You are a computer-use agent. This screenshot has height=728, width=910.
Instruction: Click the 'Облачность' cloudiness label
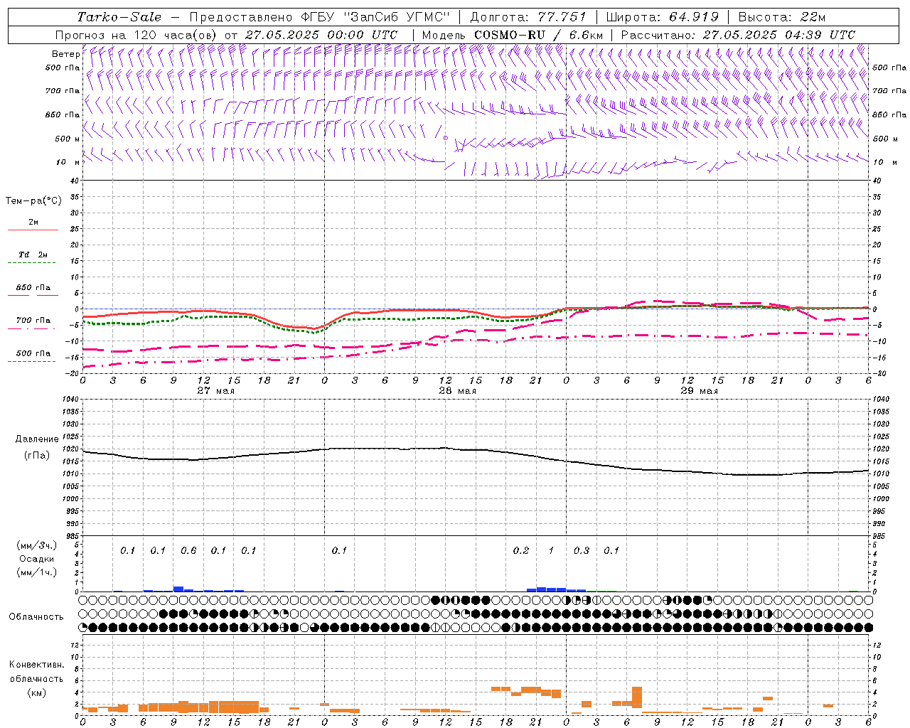click(x=36, y=616)
